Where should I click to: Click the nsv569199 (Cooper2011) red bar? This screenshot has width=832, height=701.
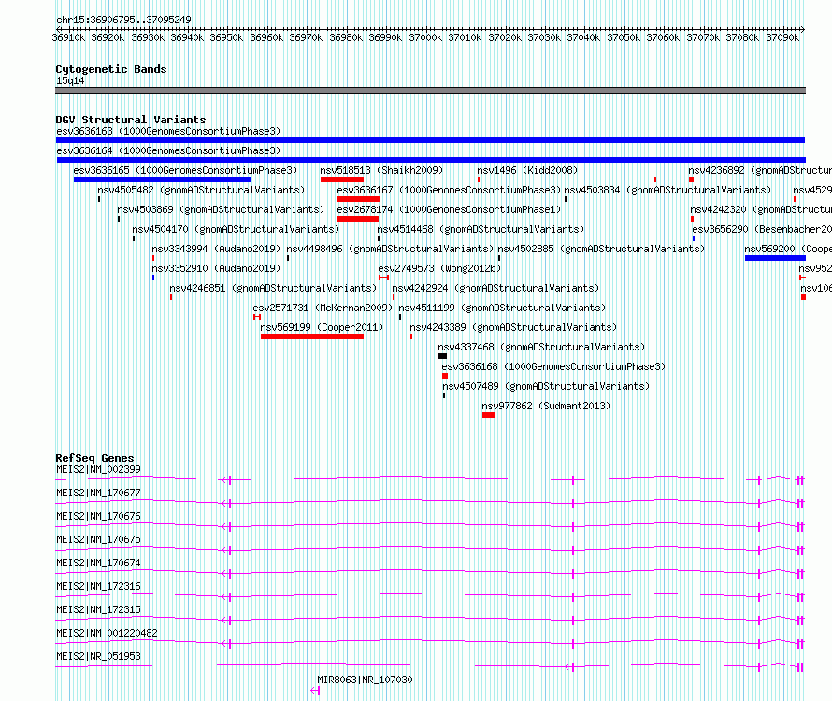312,336
